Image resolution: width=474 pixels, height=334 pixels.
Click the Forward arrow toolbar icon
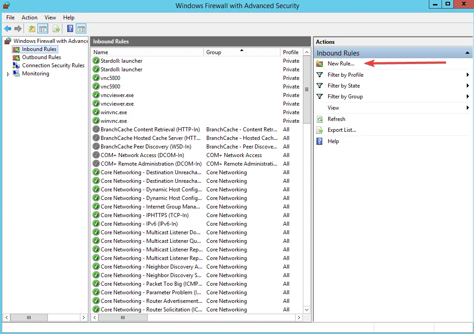18,29
